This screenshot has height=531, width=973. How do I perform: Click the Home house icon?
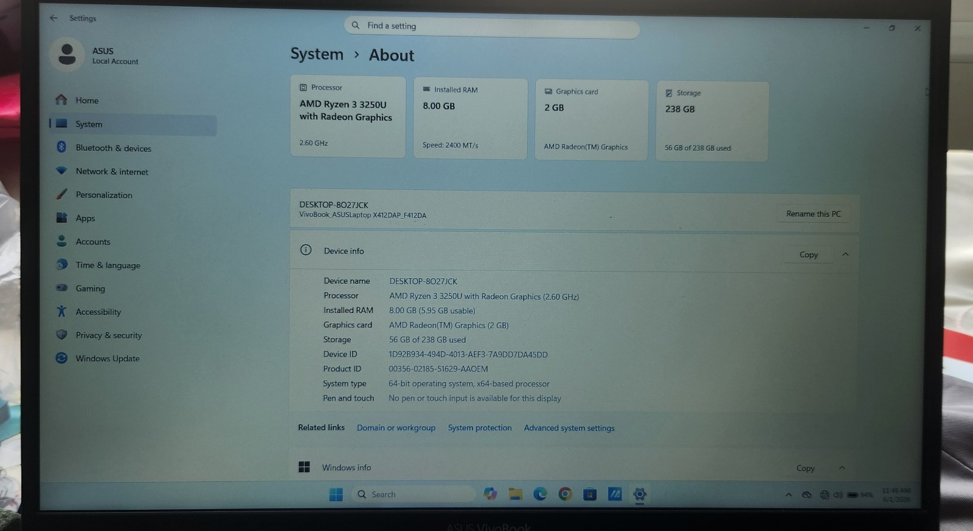61,100
